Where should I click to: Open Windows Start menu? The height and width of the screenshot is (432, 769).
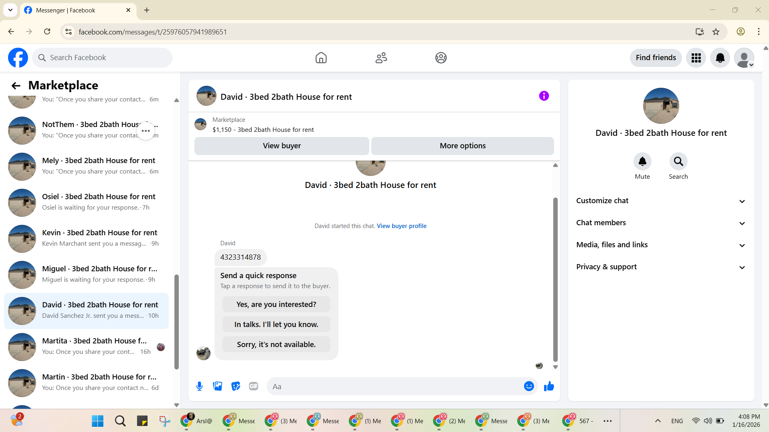tap(97, 421)
